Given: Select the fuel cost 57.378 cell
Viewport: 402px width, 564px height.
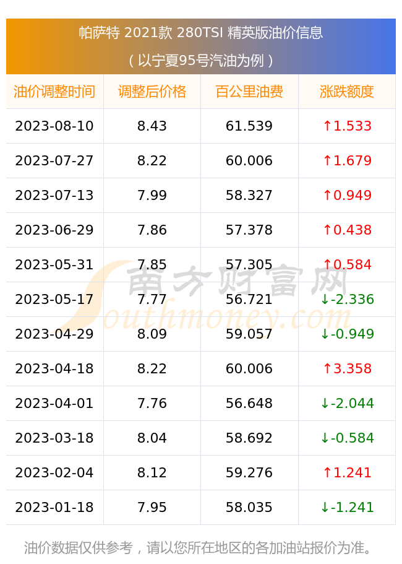Looking at the screenshot, I should pos(249,230).
